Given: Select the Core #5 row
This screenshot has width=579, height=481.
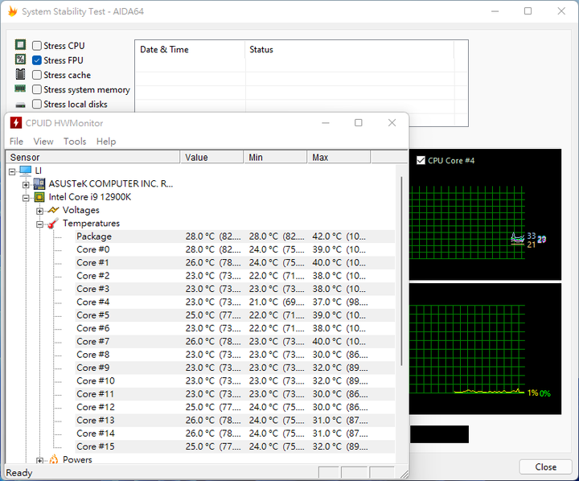Looking at the screenshot, I should coord(235,315).
